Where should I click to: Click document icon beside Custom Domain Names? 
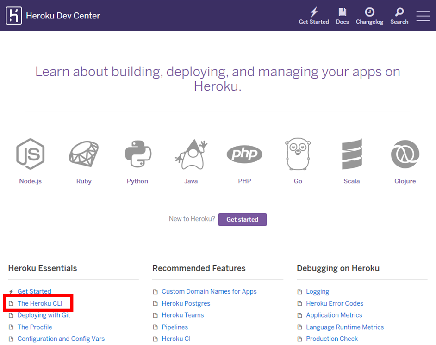click(x=156, y=292)
